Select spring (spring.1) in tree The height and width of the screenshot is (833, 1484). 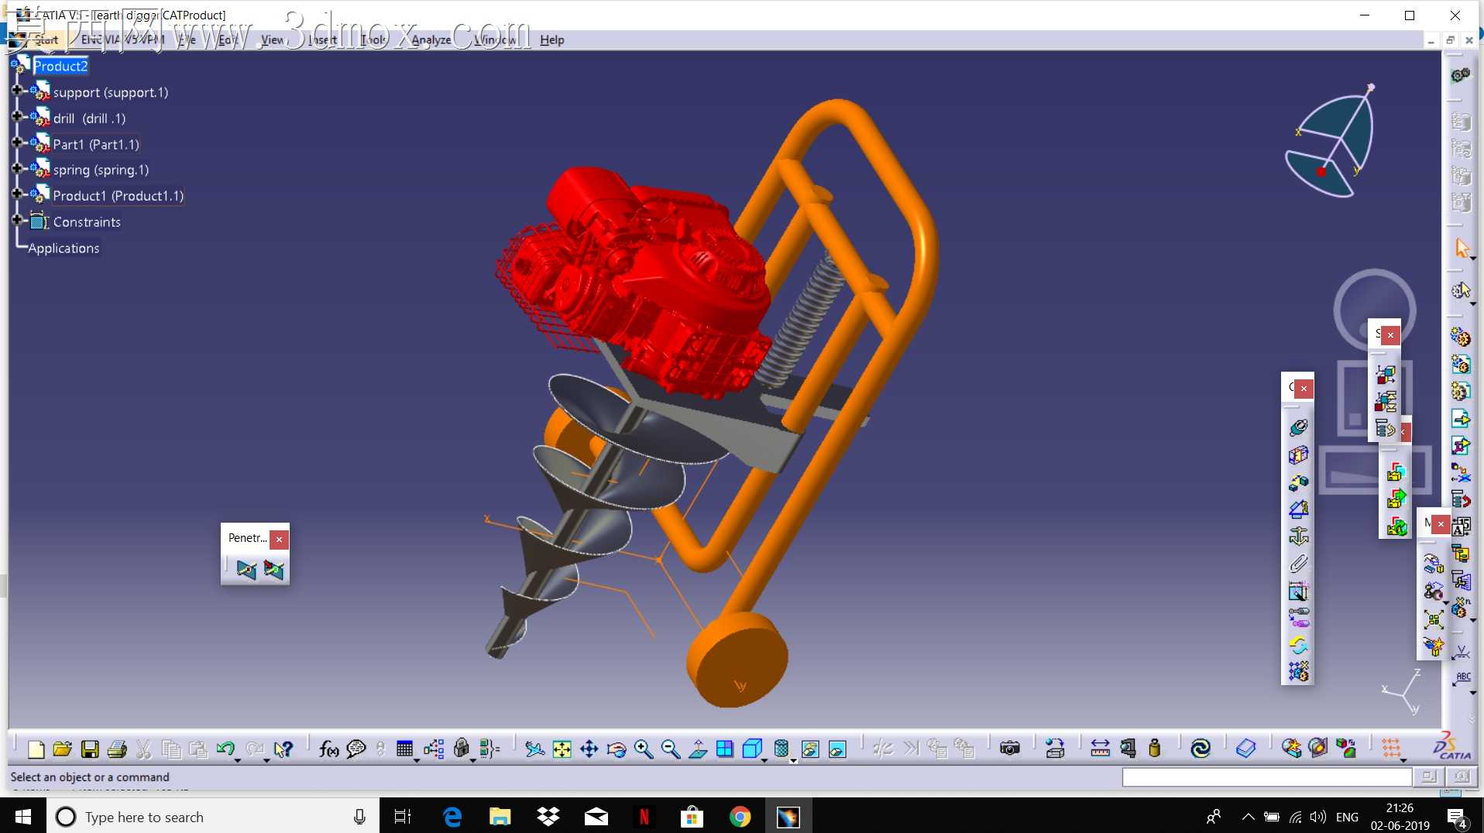101,170
